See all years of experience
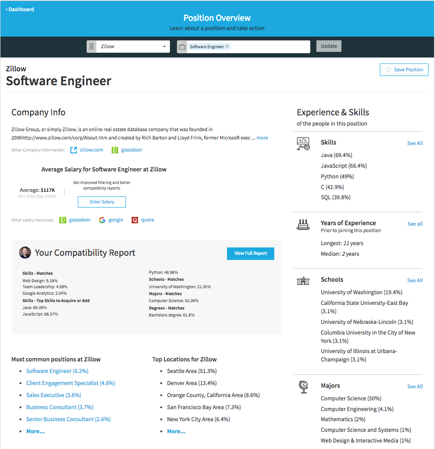The height and width of the screenshot is (449, 435). click(415, 224)
